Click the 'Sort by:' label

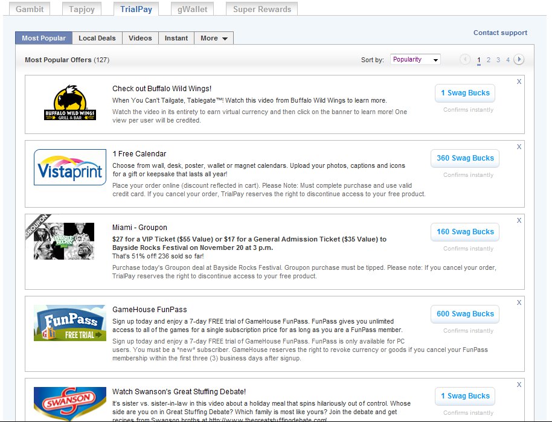(x=373, y=60)
